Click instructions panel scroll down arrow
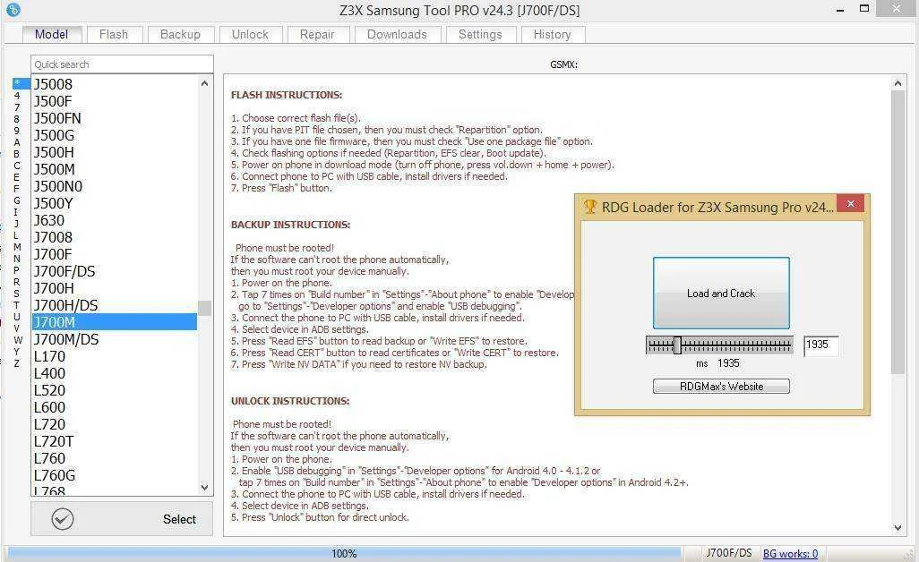The width and height of the screenshot is (919, 562). (898, 527)
